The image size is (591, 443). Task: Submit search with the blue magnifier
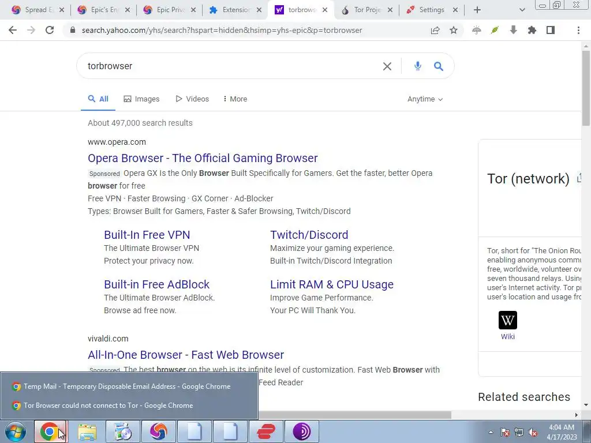tap(439, 66)
